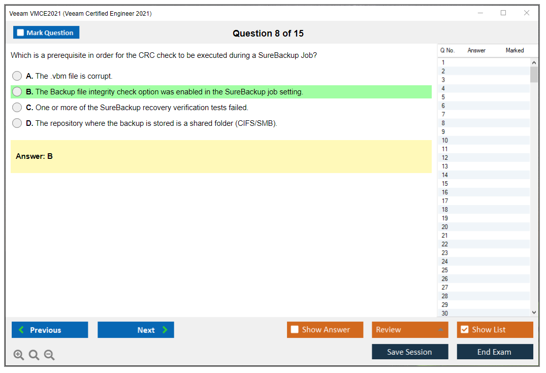This screenshot has width=546, height=373.
Task: Tick the Mark Question checkbox
Action: [20, 33]
